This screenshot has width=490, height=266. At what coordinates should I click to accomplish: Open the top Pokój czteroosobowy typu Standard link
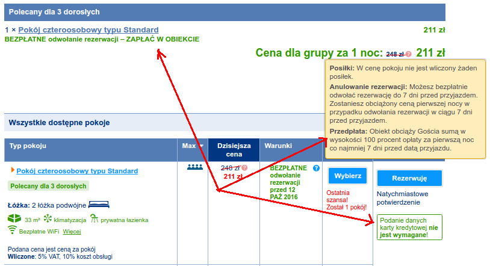(x=88, y=30)
